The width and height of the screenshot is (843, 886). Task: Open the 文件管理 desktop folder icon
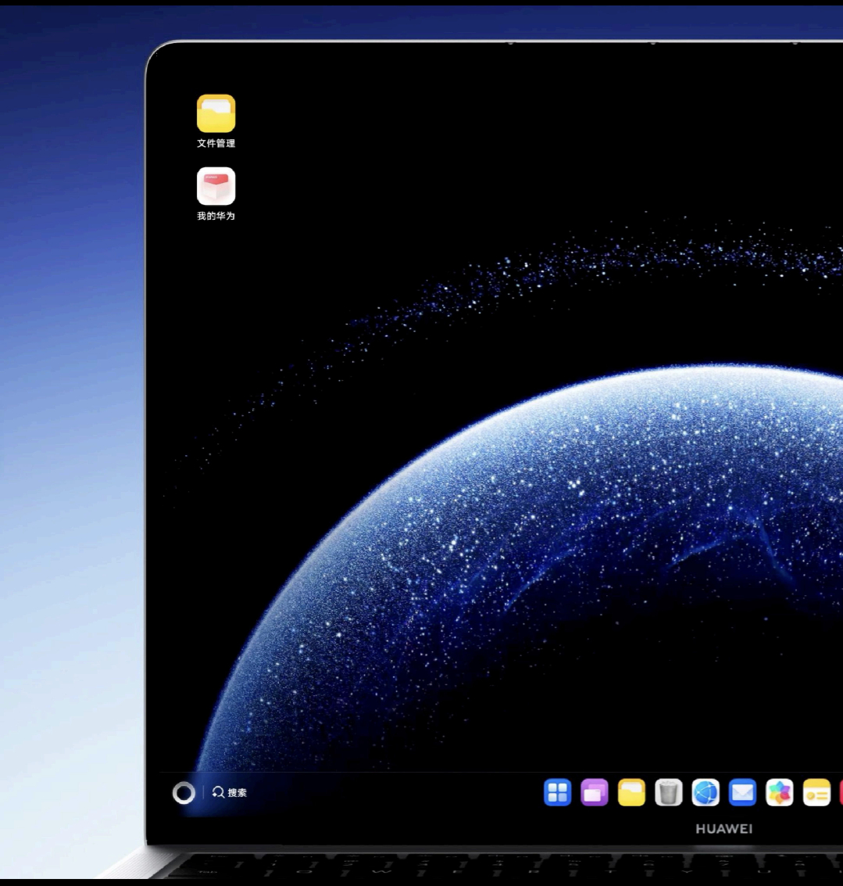pos(216,113)
